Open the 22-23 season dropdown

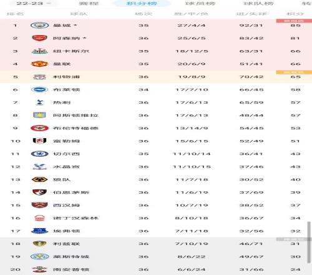pos(33,3)
